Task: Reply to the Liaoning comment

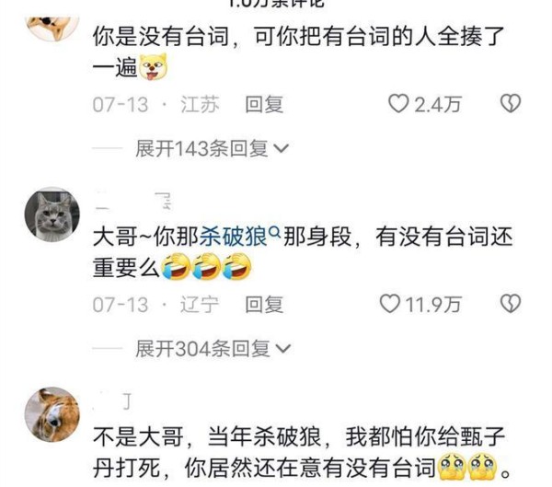Action: click(264, 305)
